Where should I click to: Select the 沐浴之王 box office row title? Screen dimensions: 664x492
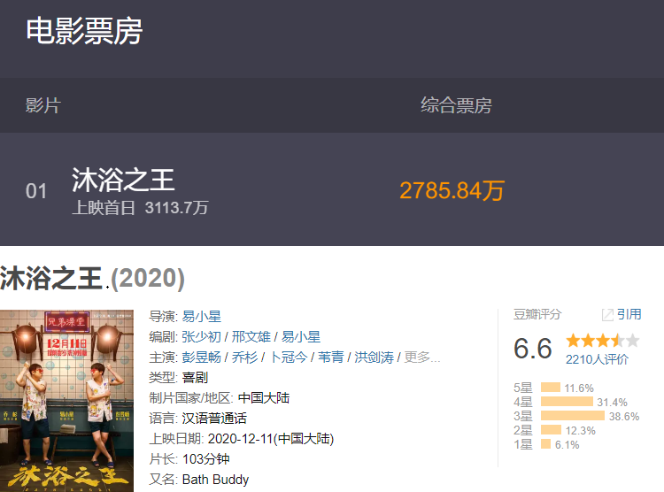tap(123, 180)
